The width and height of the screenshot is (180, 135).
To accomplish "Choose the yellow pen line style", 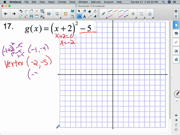I will (115, 16).
